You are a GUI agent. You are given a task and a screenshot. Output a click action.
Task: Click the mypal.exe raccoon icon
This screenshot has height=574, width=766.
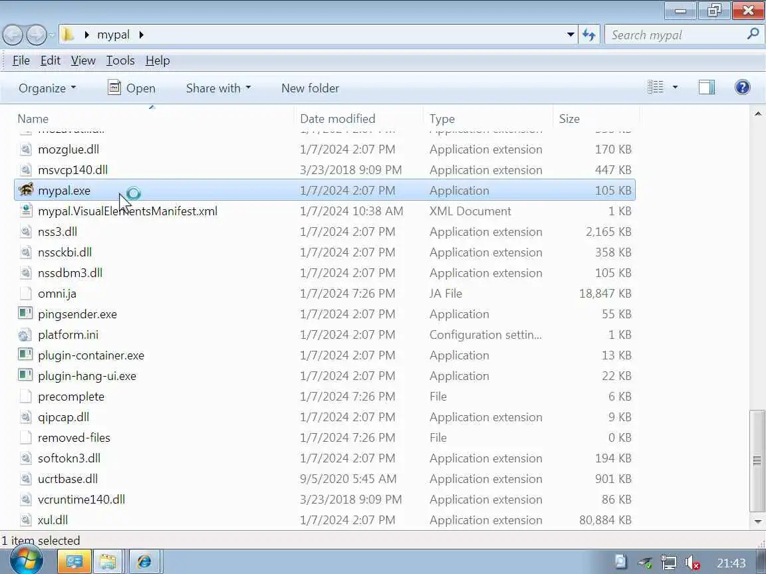25,189
